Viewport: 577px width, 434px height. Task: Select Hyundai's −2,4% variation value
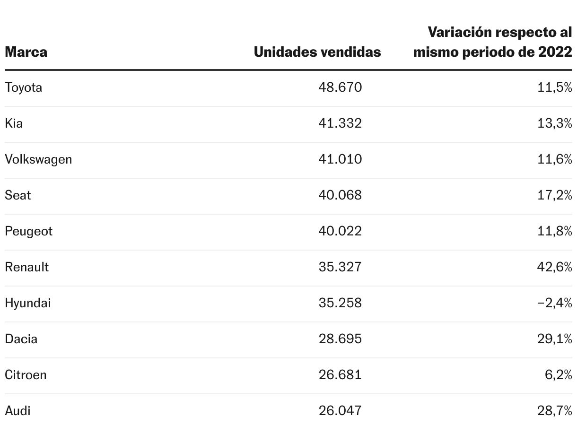click(x=555, y=303)
